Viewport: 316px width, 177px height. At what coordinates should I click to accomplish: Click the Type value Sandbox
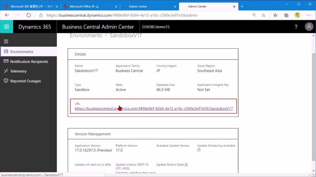click(x=82, y=90)
